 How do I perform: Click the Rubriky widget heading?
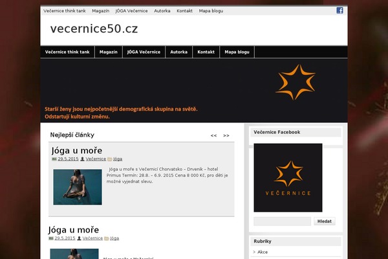263,241
